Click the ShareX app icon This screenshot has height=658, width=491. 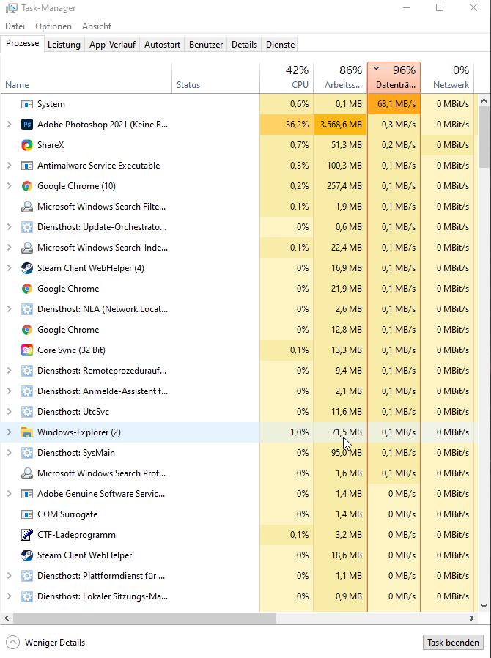pyautogui.click(x=27, y=145)
